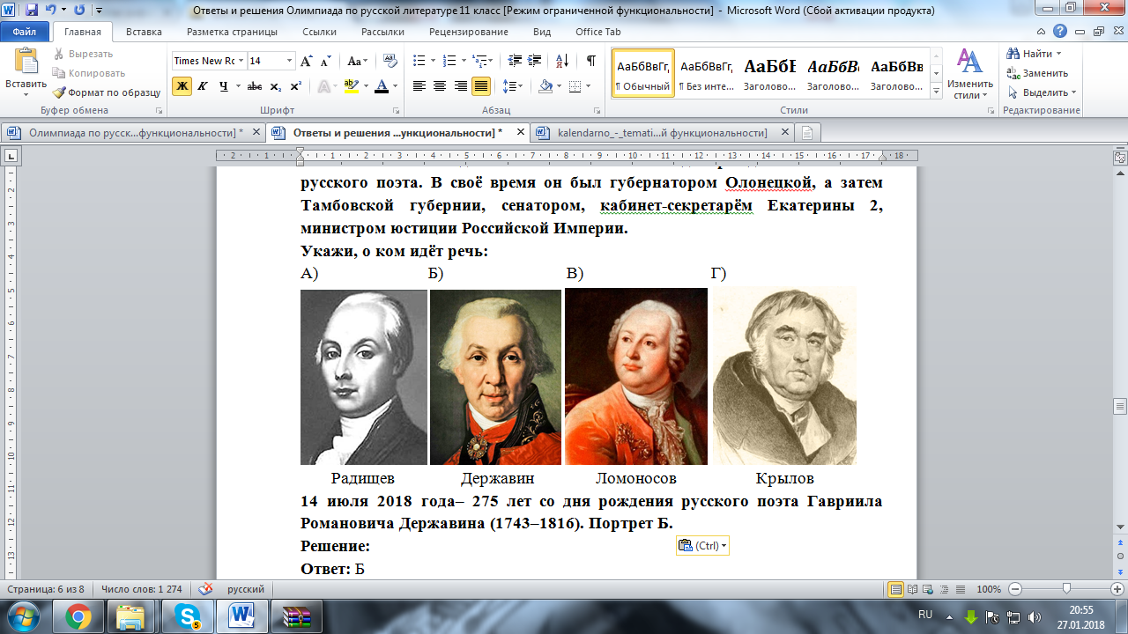Expand the font size 14 dropdown
Viewport: 1128px width, 634px height.
pos(289,61)
